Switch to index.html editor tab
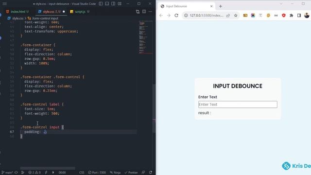The image size is (311, 175). tap(17, 12)
